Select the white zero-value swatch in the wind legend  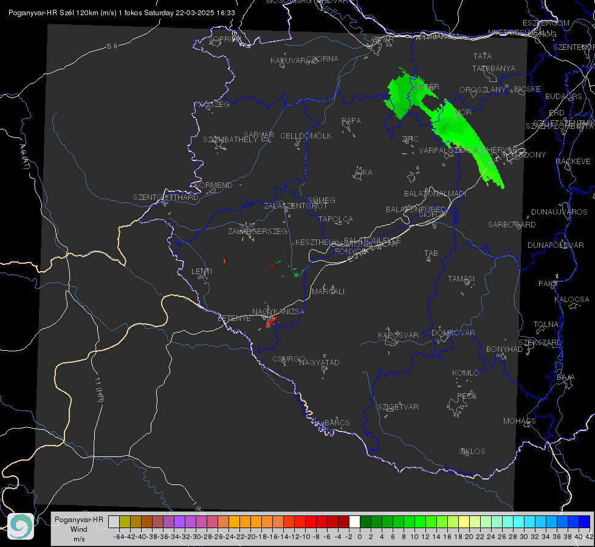pyautogui.click(x=354, y=521)
